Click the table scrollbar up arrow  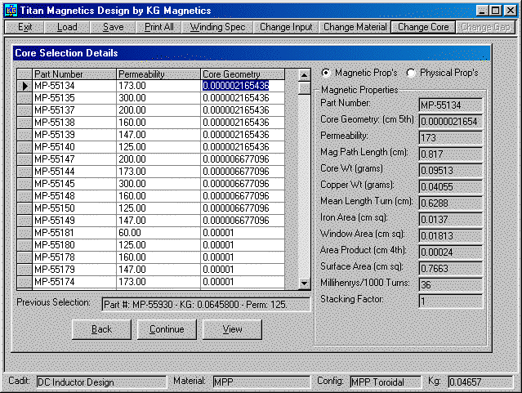pyautogui.click(x=304, y=75)
